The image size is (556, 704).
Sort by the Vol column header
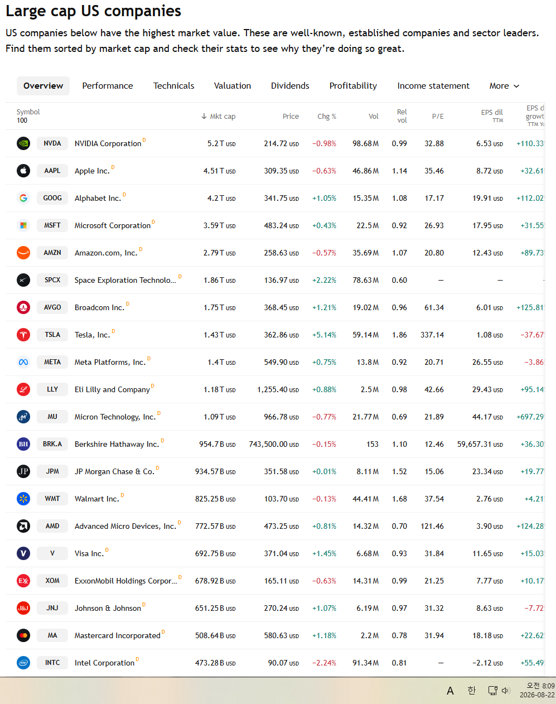click(374, 116)
